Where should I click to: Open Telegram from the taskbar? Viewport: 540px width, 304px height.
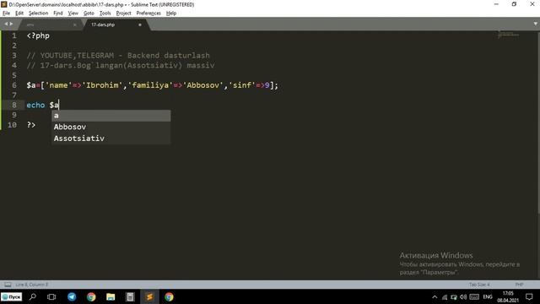click(x=72, y=296)
